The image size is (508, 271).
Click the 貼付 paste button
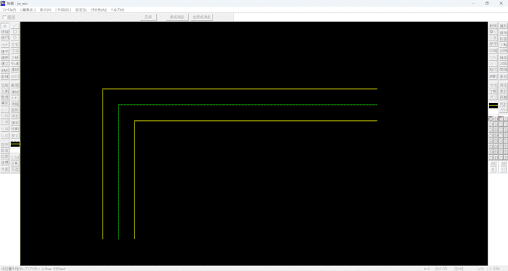(x=493, y=70)
